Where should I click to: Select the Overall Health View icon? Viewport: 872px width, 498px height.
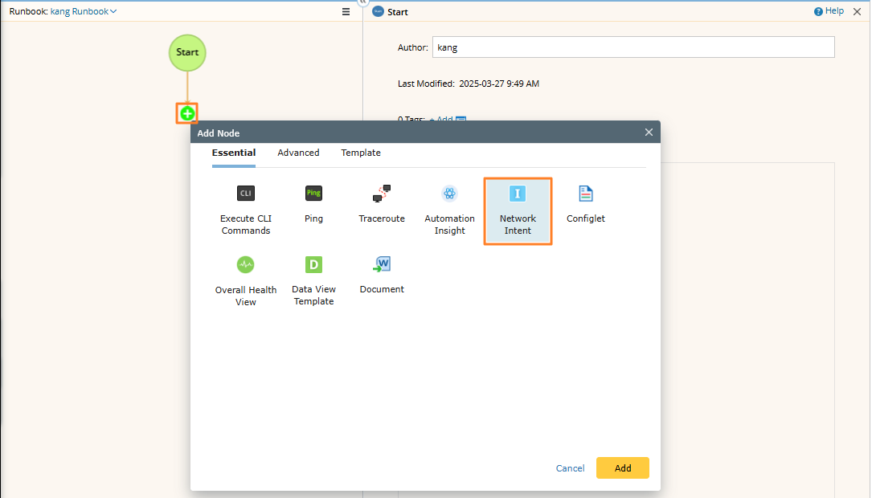245,264
